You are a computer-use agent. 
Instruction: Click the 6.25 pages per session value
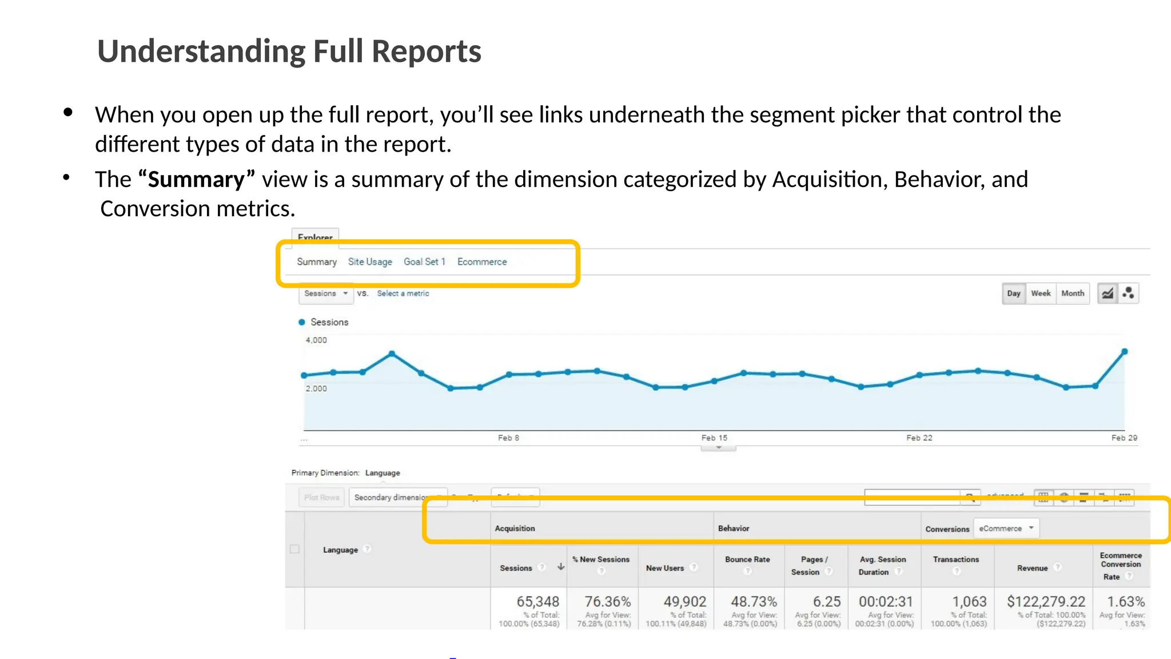(827, 601)
